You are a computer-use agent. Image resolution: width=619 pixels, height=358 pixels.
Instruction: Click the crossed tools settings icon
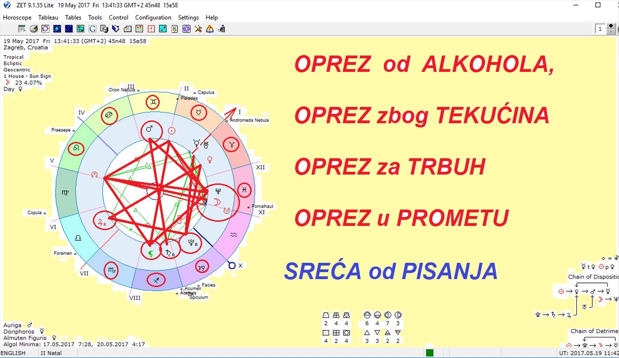[x=198, y=29]
